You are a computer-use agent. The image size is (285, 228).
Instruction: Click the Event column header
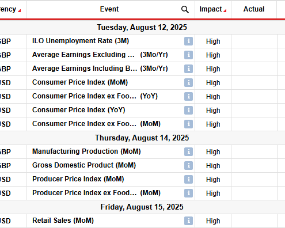109,9
